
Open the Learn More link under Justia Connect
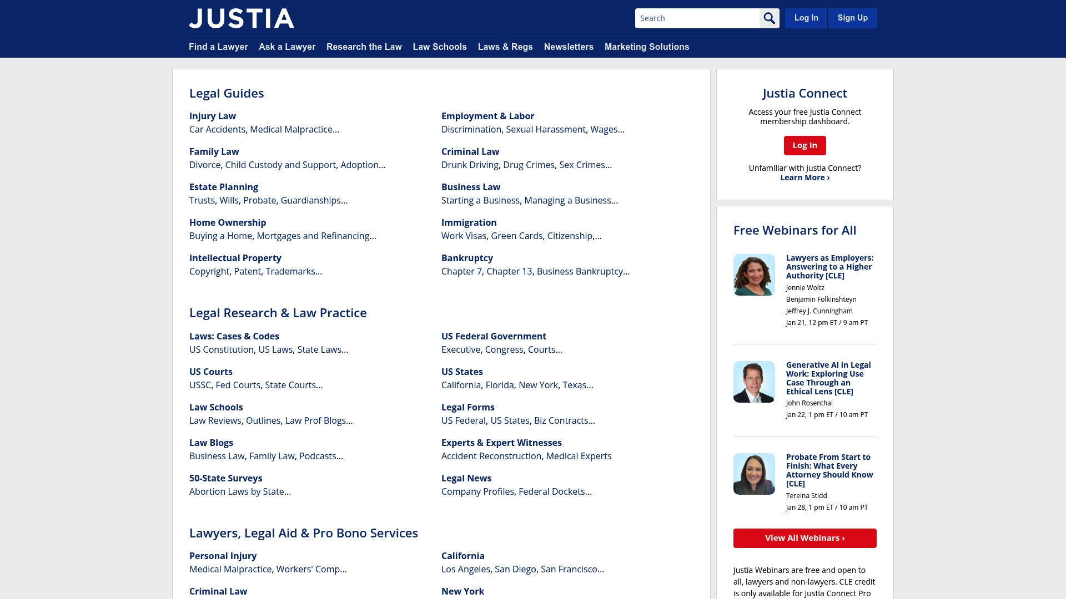point(804,177)
